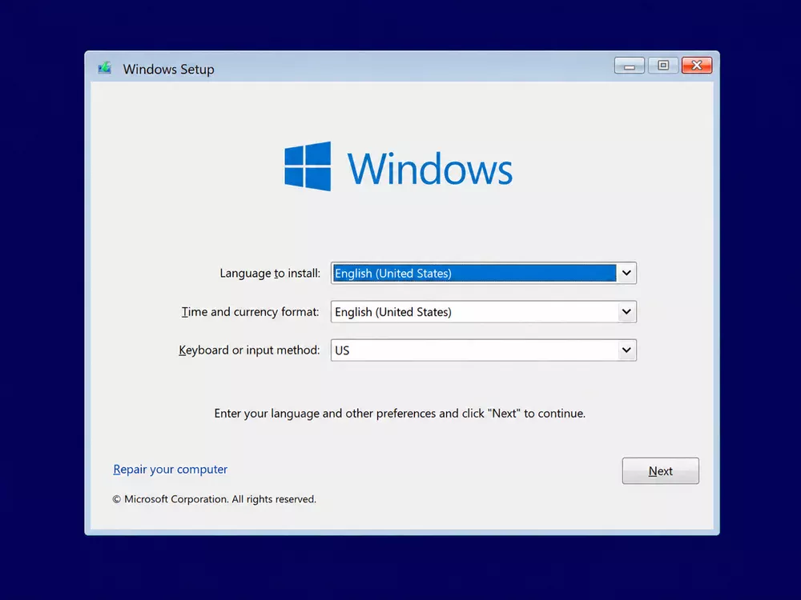Open the Repair your computer link
Viewport: 801px width, 600px height.
pyautogui.click(x=170, y=469)
